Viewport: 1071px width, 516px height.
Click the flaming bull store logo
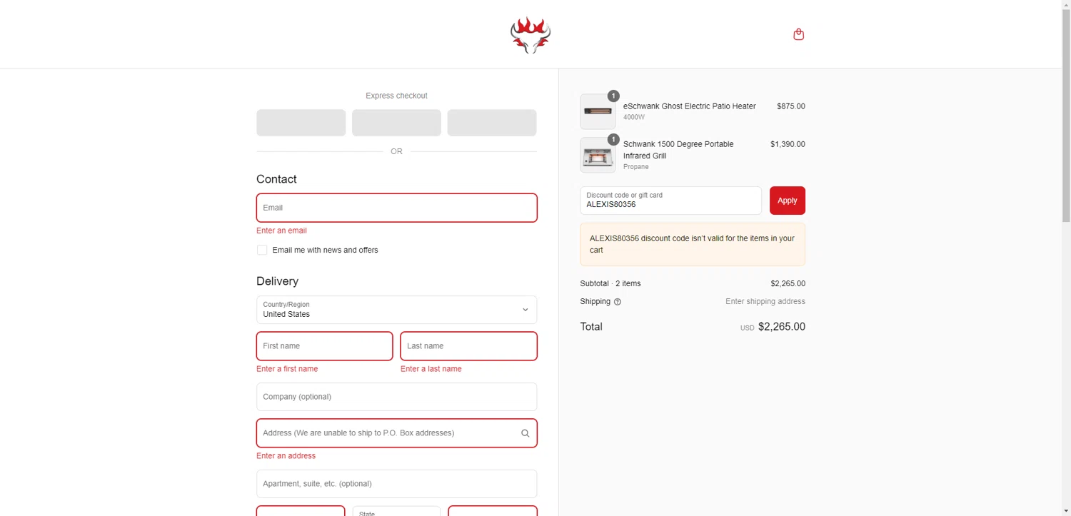531,35
